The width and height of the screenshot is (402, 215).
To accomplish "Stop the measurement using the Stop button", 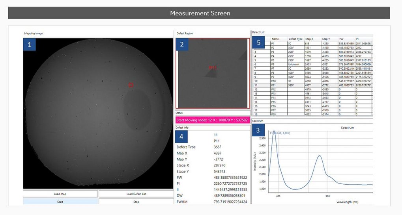I will point(136,202).
